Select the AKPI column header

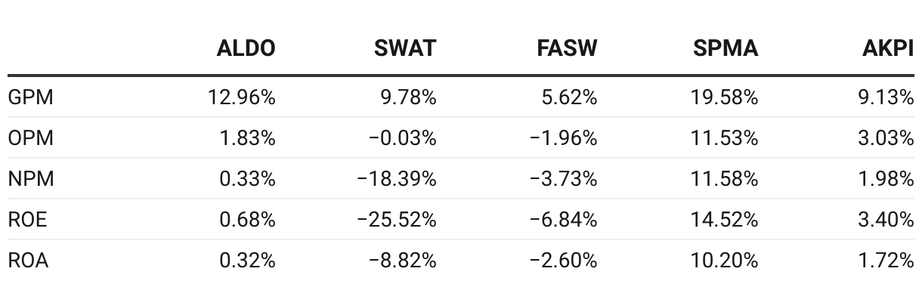889,49
